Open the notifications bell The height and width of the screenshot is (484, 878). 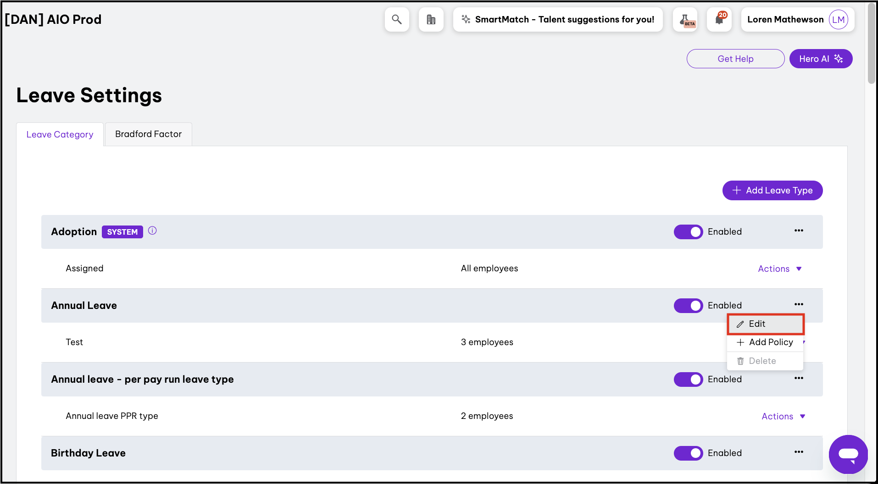coord(719,20)
